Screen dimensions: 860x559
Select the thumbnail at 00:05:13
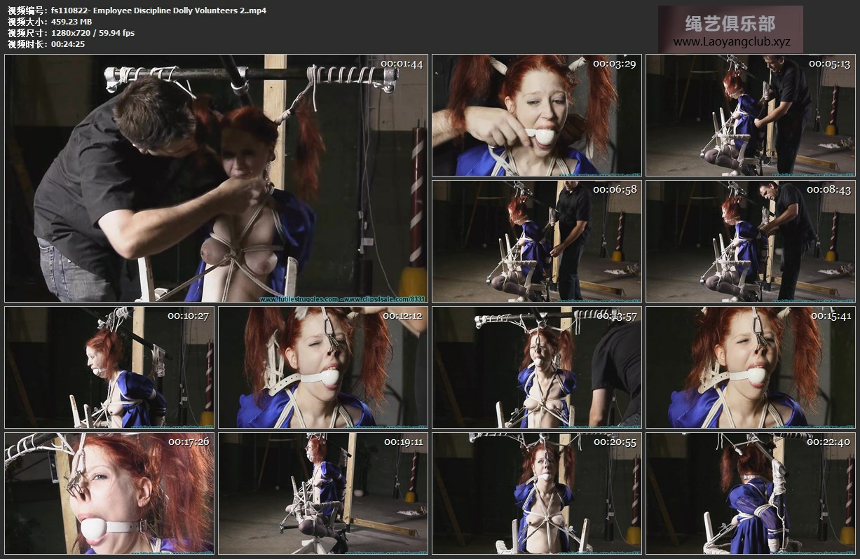tap(750, 115)
